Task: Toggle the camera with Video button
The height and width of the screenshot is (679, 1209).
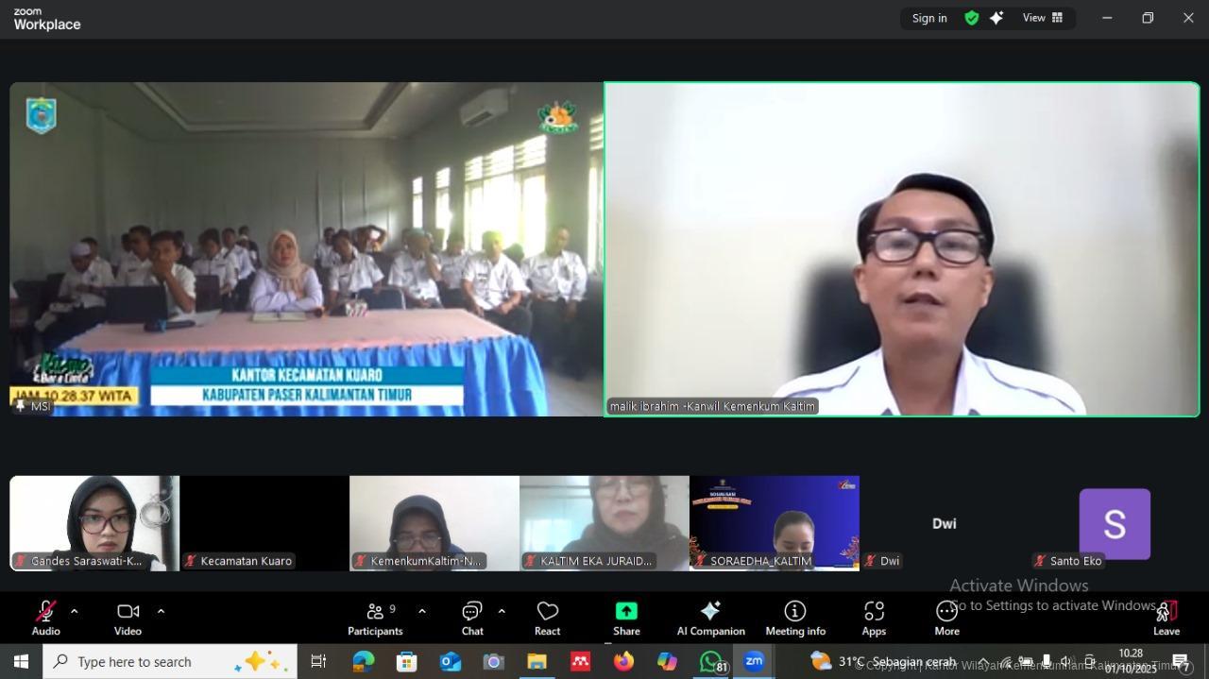Action: pyautogui.click(x=128, y=618)
